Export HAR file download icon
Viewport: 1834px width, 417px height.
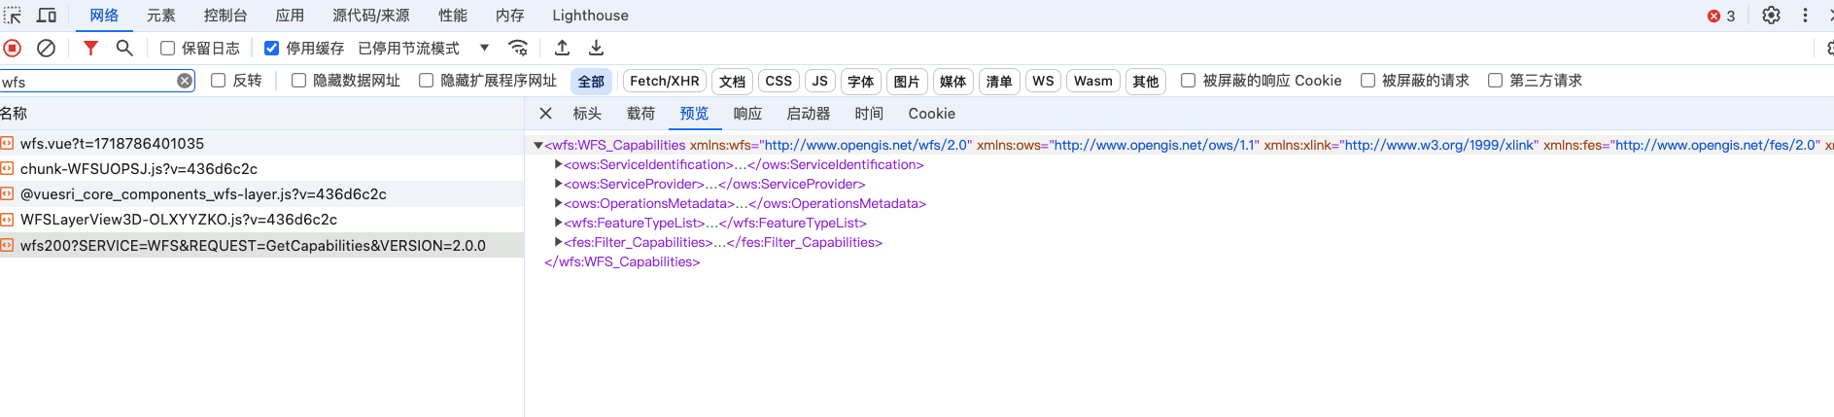(x=596, y=48)
